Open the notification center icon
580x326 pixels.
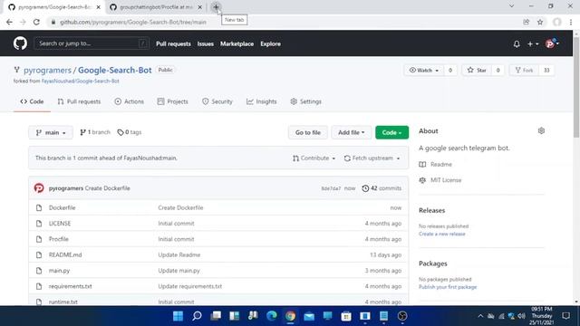[565, 316]
